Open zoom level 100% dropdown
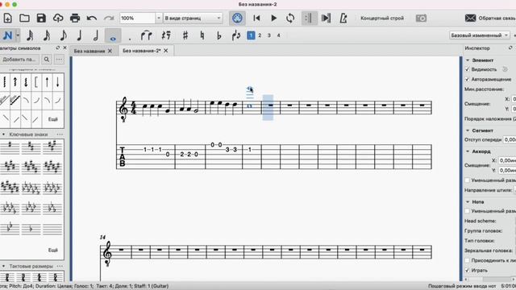 159,18
